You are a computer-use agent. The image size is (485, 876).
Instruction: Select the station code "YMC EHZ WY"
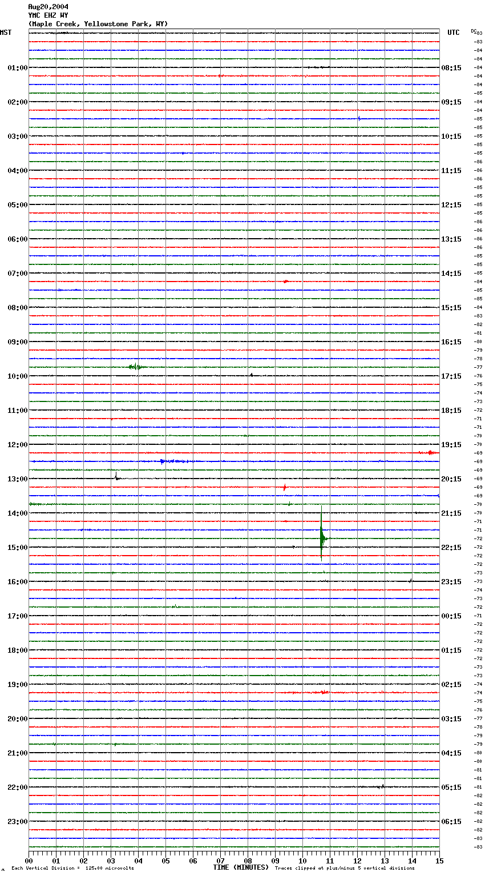[x=48, y=15]
